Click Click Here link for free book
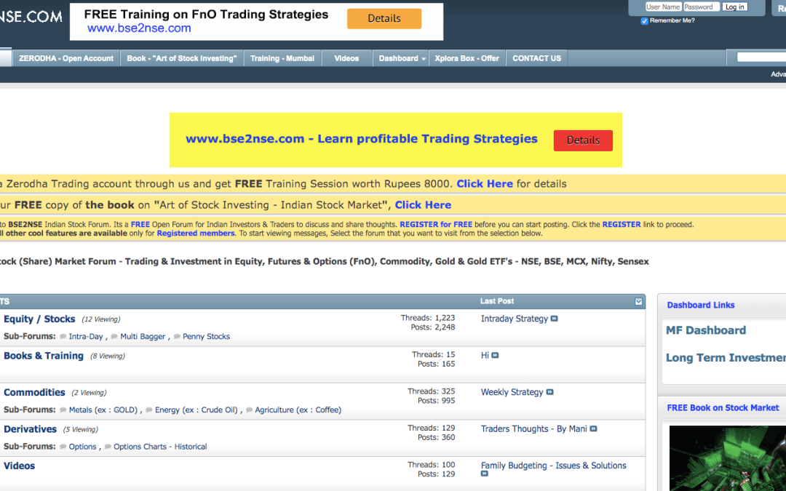Screen dimensions: 786x491 pyautogui.click(x=423, y=205)
